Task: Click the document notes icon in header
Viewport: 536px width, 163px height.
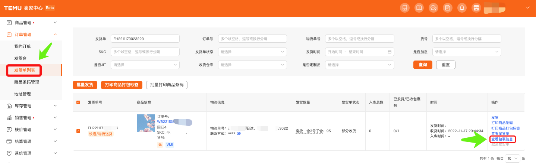Action: tap(447, 8)
